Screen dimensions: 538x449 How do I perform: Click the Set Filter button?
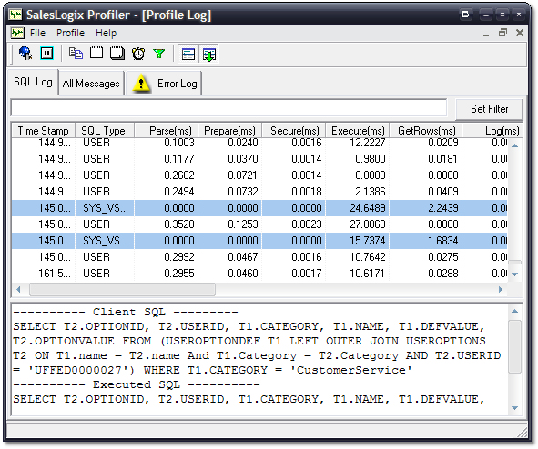[x=489, y=109]
